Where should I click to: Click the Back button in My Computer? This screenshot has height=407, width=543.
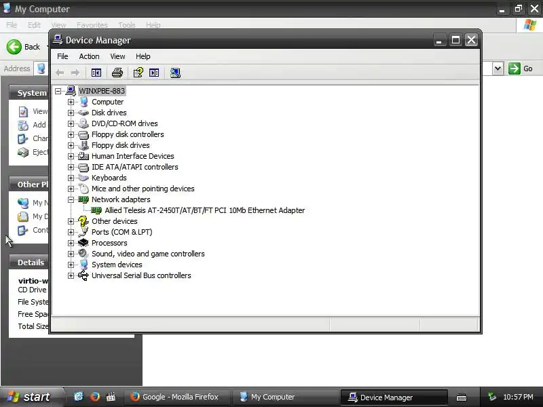[x=24, y=47]
